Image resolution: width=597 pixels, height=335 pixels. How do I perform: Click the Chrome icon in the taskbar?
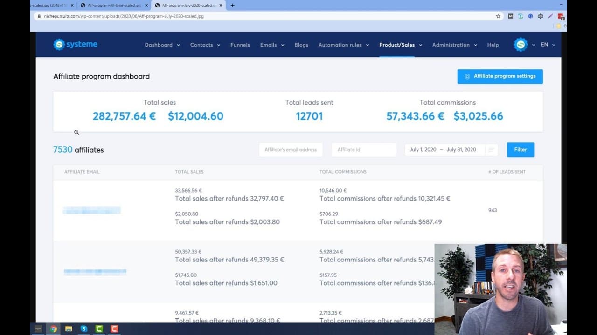point(54,329)
